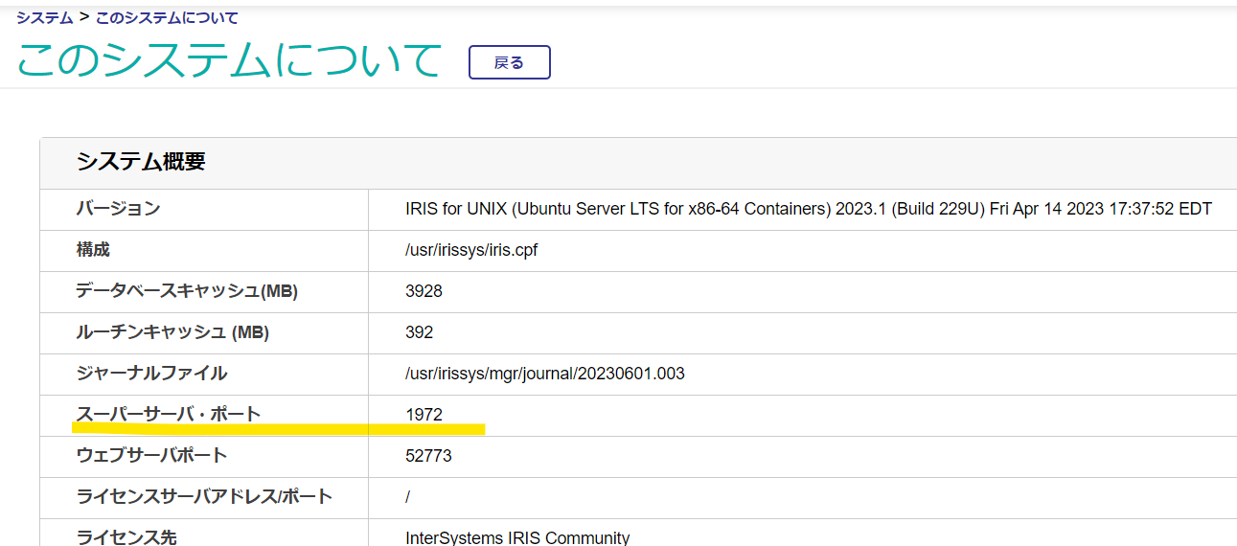Screen dimensions: 1237x546
Task: Select the 3928 database cache value
Action: [x=424, y=291]
